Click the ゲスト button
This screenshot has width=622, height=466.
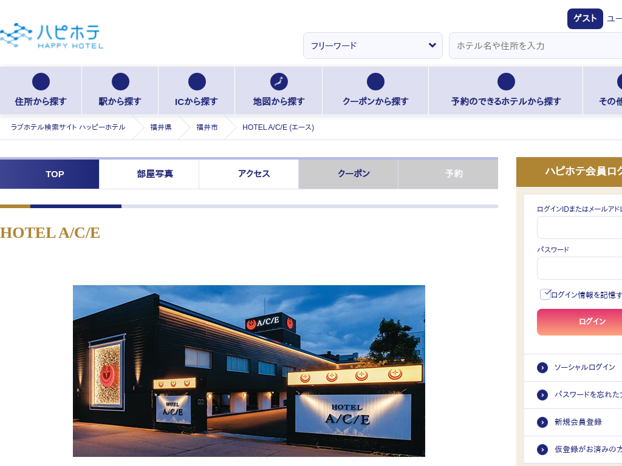(585, 19)
